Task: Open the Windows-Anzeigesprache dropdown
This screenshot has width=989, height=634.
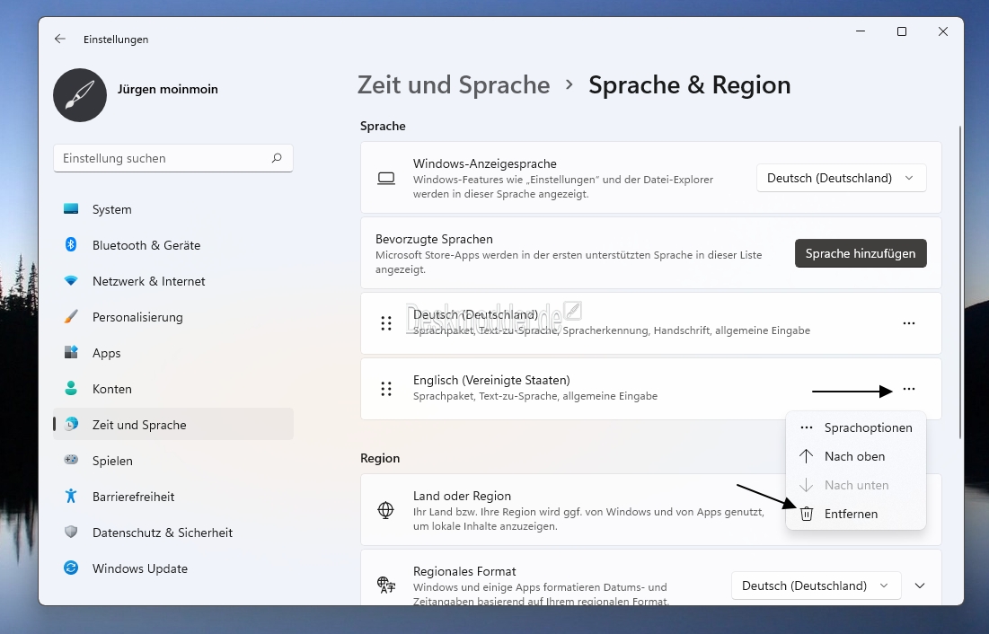Action: (842, 179)
